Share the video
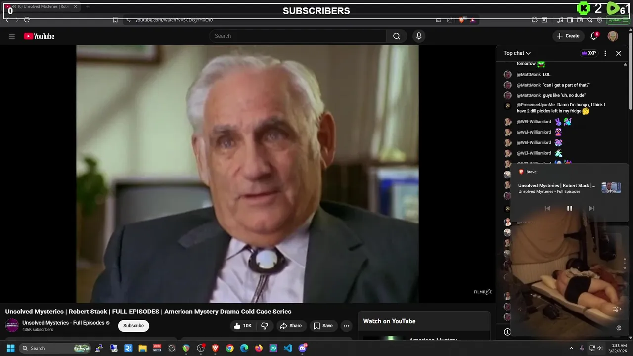Image resolution: width=633 pixels, height=356 pixels. click(291, 326)
